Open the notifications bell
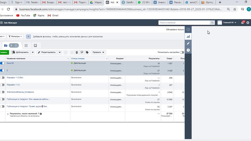This screenshot has width=251, height=141. [x=243, y=23]
